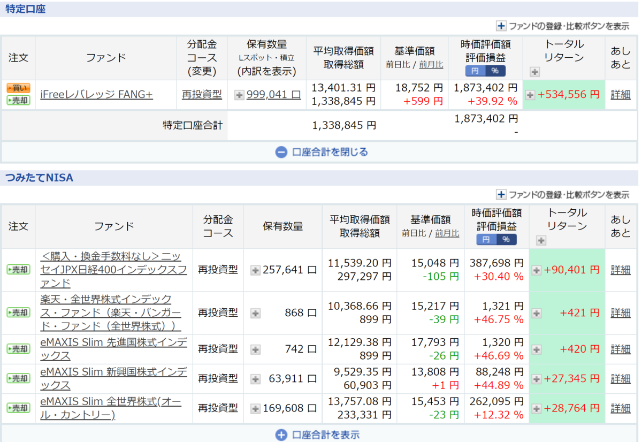Click the 売却 button for iFree レバレッジ FANG+
This screenshot has height=442, width=642.
pos(18,101)
